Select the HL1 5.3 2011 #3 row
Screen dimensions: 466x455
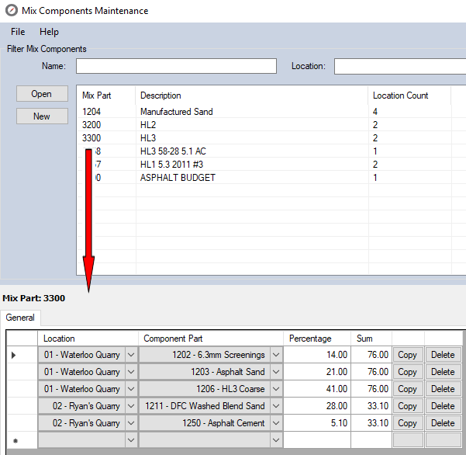click(271, 165)
